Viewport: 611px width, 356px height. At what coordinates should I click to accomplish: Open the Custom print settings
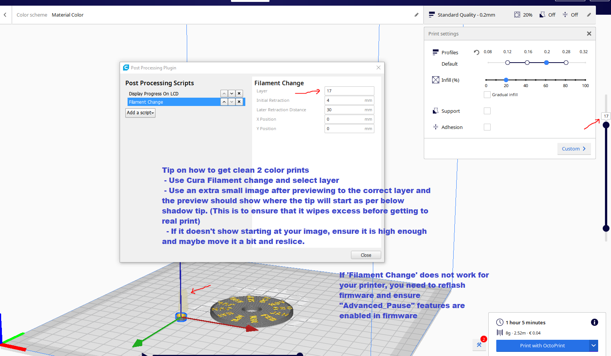pos(574,149)
